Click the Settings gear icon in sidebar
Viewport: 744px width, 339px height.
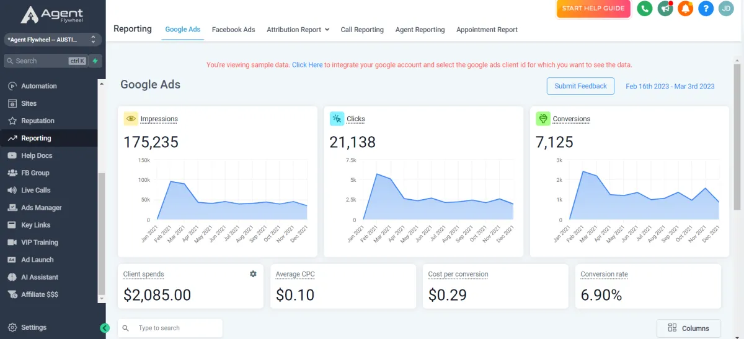(x=12, y=327)
